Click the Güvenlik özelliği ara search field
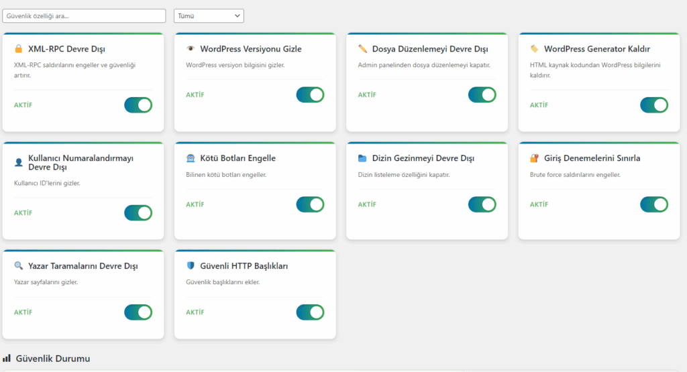 pos(84,15)
